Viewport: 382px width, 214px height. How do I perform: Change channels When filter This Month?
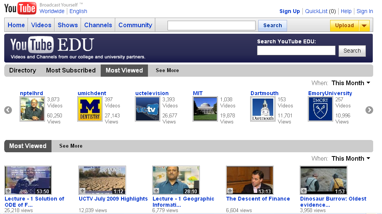click(351, 83)
